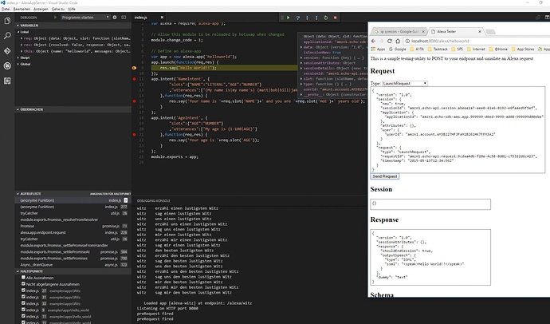550x324 pixels.
Task: Click the green start debugging arrow
Action: point(56,16)
